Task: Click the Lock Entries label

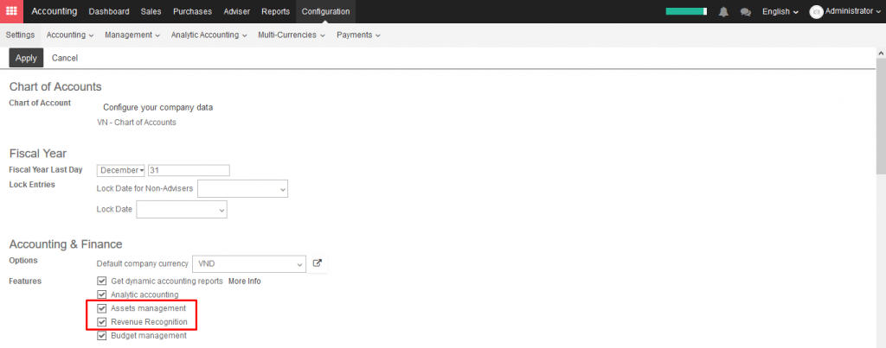Action: (32, 185)
